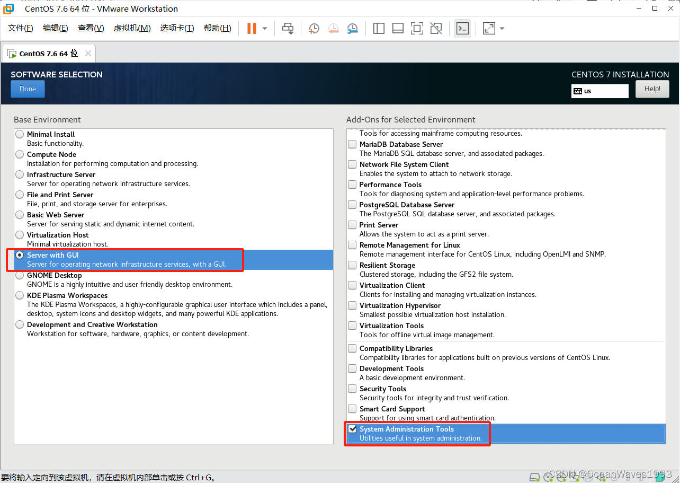680x483 pixels.
Task: Select Virtualization Host radio button
Action: (20, 235)
